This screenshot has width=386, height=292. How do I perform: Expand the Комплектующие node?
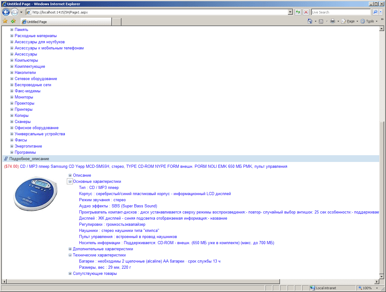click(12, 67)
